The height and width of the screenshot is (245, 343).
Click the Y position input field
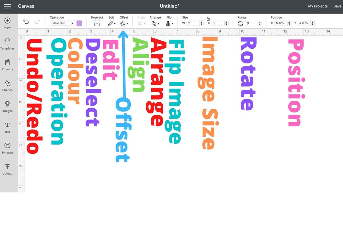pos(304,23)
